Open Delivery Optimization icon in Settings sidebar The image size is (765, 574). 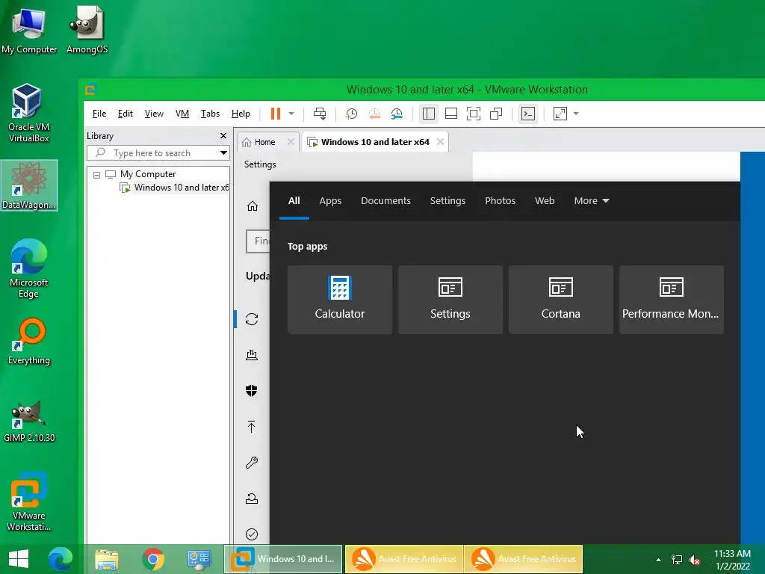[x=252, y=355]
